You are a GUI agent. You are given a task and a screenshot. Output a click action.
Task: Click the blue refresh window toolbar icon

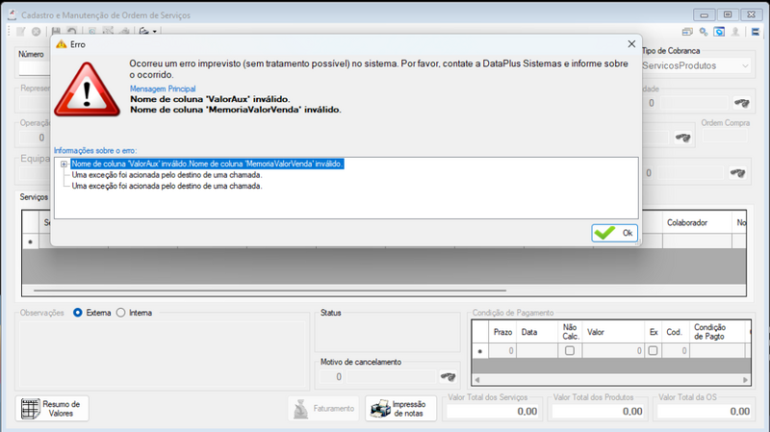(x=719, y=32)
